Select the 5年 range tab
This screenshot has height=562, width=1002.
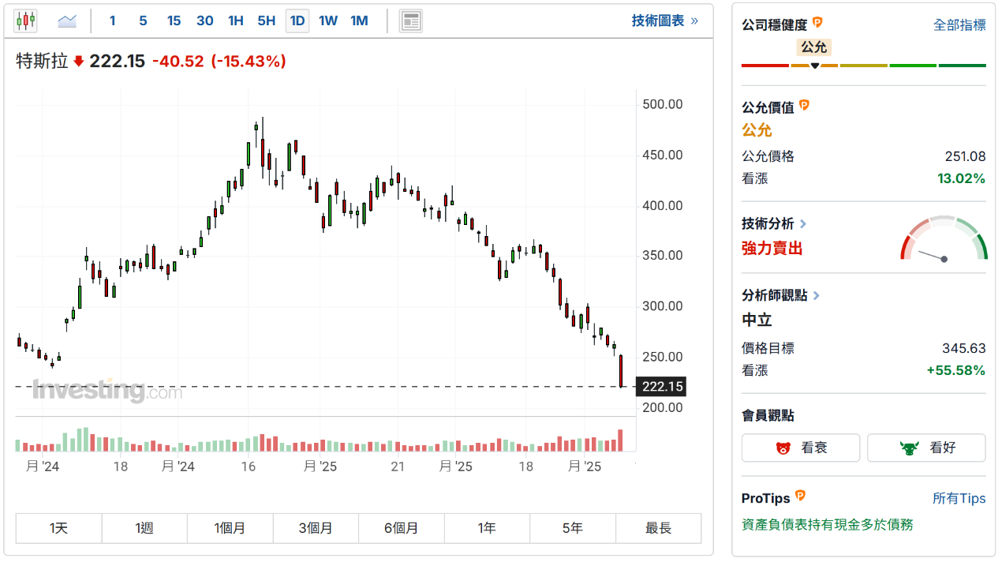pos(573,528)
